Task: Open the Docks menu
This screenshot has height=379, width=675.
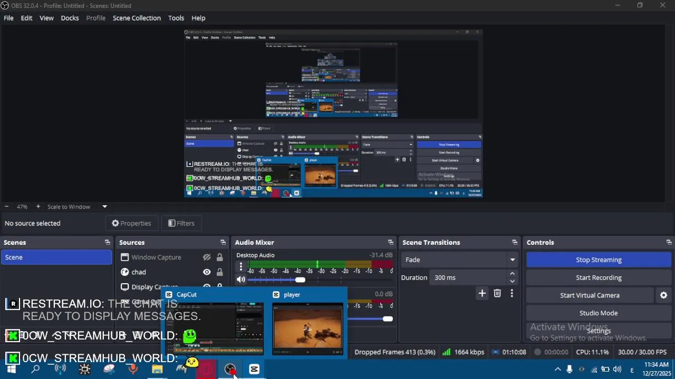Action: [x=70, y=18]
